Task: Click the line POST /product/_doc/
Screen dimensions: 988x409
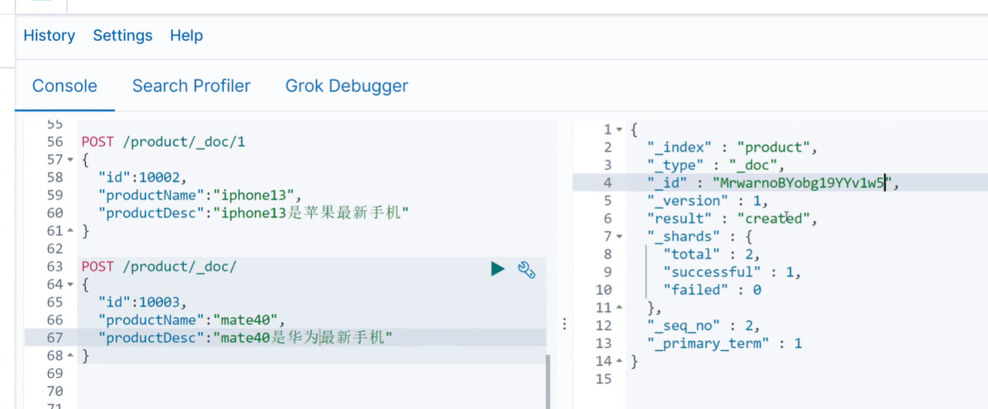Action: tap(159, 267)
